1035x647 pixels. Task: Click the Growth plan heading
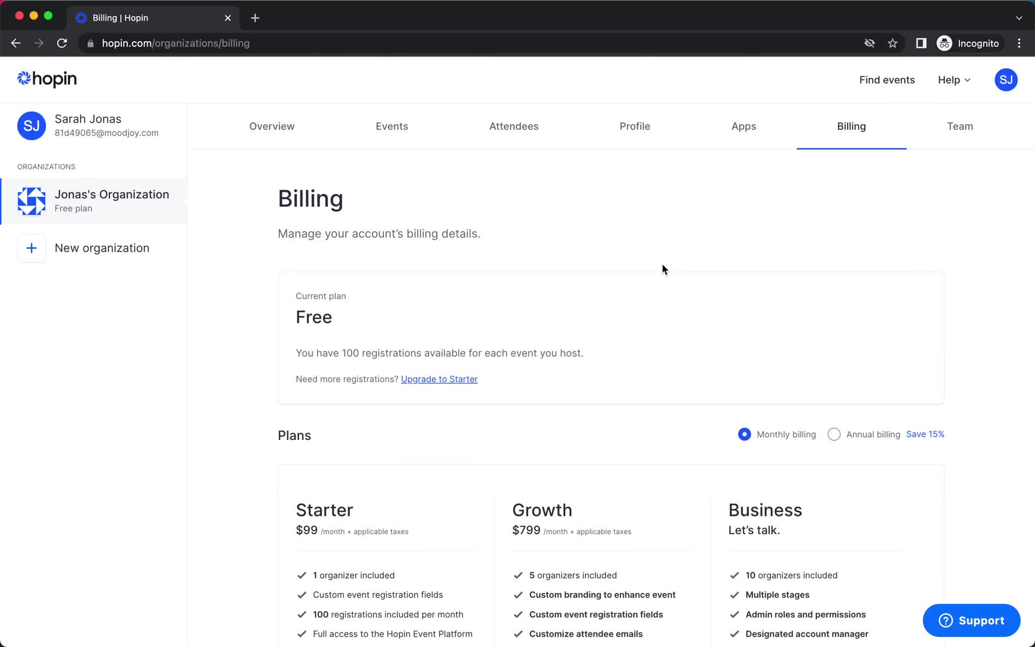click(542, 510)
